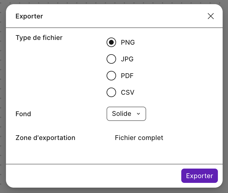Click the Fichier complet export zone value
This screenshot has width=228, height=193.
pyautogui.click(x=139, y=138)
